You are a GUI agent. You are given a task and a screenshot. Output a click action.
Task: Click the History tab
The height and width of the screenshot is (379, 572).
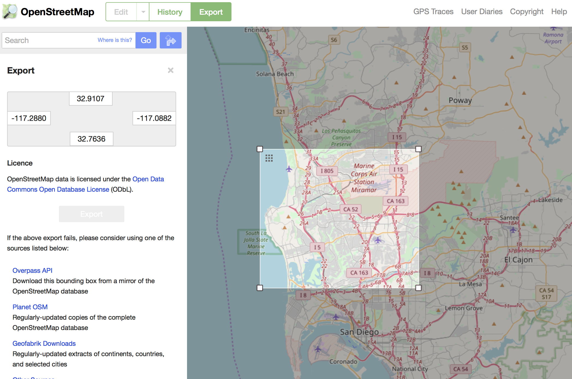pyautogui.click(x=169, y=12)
